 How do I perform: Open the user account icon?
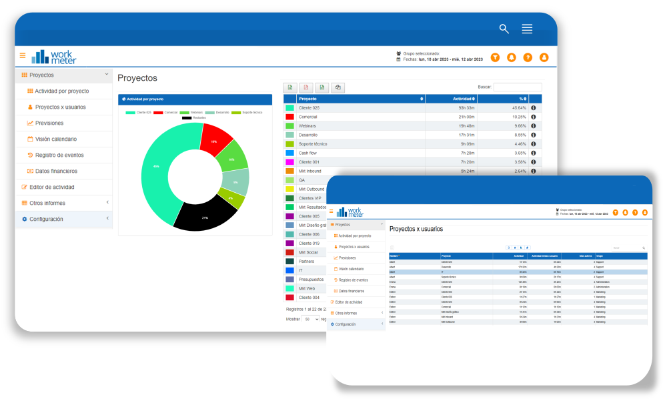pyautogui.click(x=544, y=57)
